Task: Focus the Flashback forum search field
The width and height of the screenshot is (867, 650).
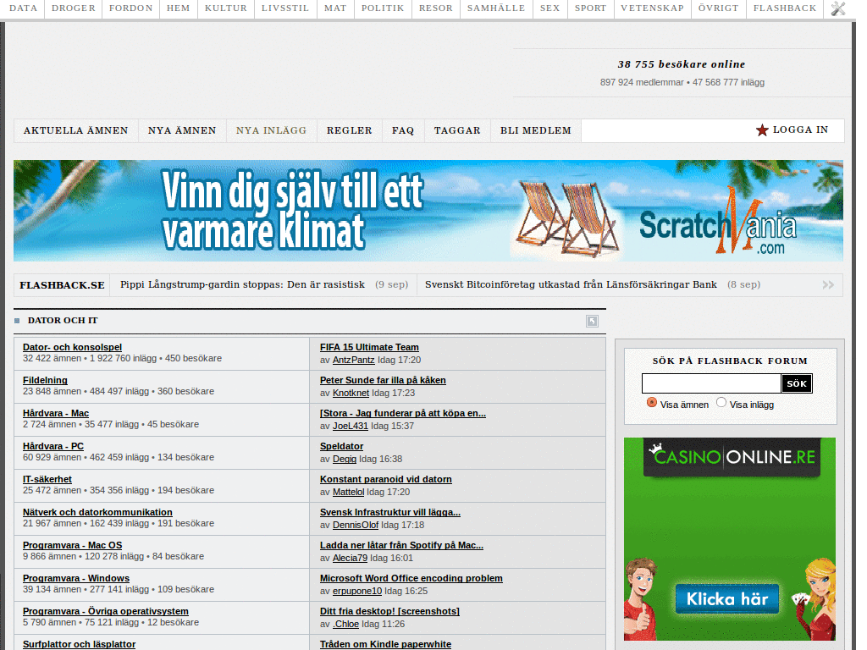Action: [711, 383]
